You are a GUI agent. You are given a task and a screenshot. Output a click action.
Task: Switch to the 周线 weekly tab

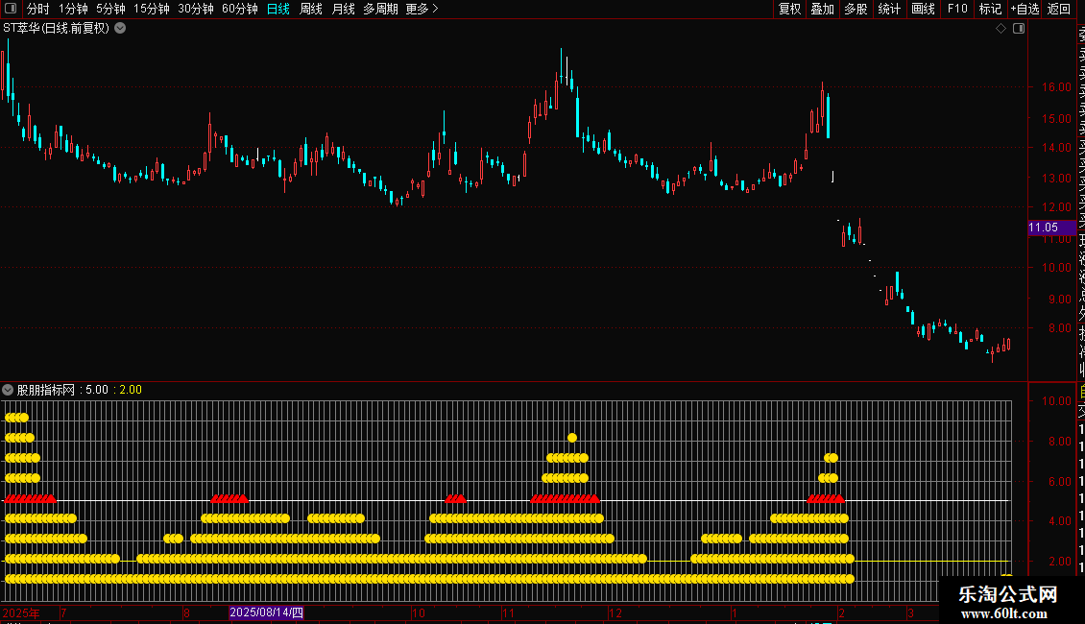(311, 9)
